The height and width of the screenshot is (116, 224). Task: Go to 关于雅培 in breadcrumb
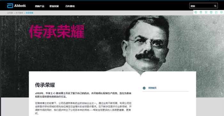[x=19, y=13]
